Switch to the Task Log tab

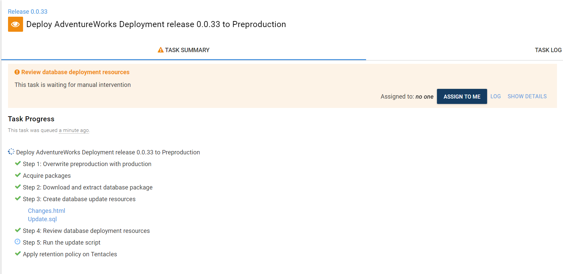pos(548,50)
